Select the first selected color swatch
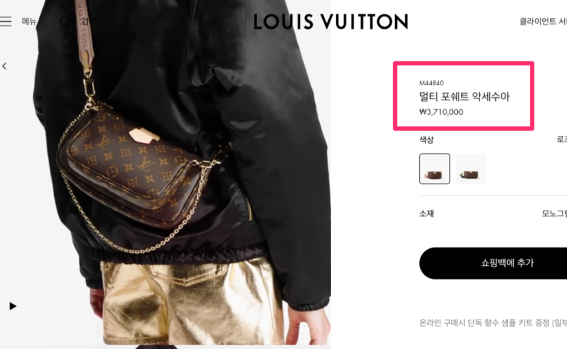 coord(435,169)
